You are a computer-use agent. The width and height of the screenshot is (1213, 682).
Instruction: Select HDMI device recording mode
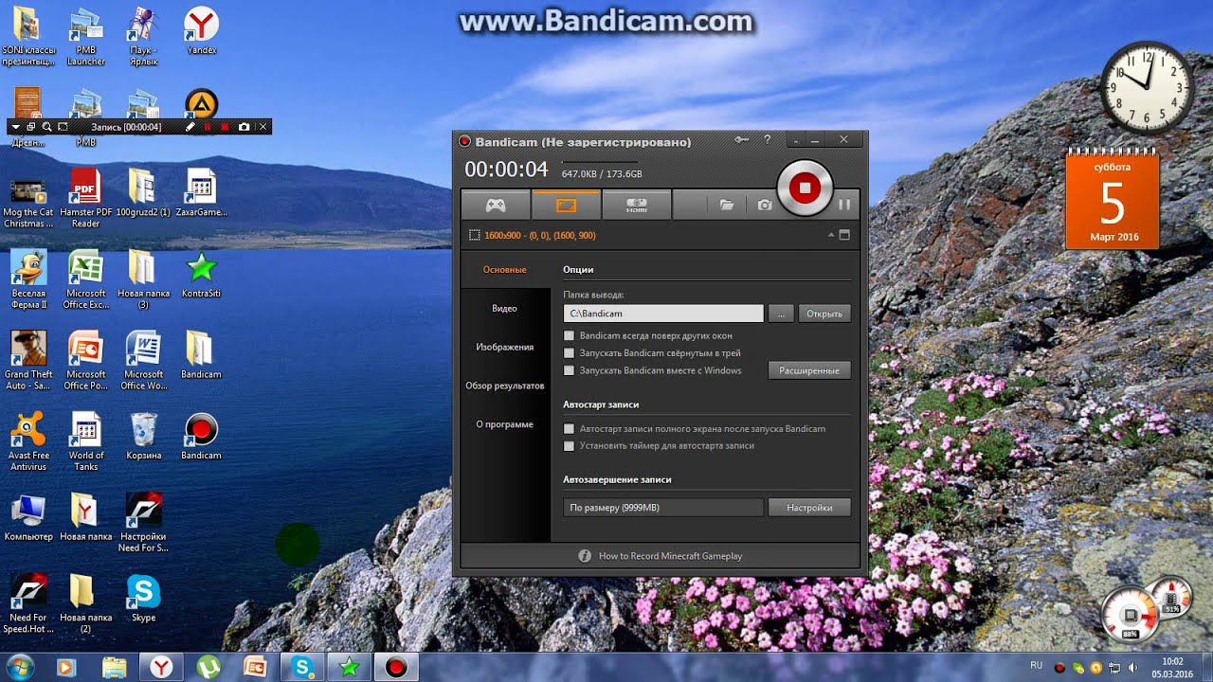point(636,205)
